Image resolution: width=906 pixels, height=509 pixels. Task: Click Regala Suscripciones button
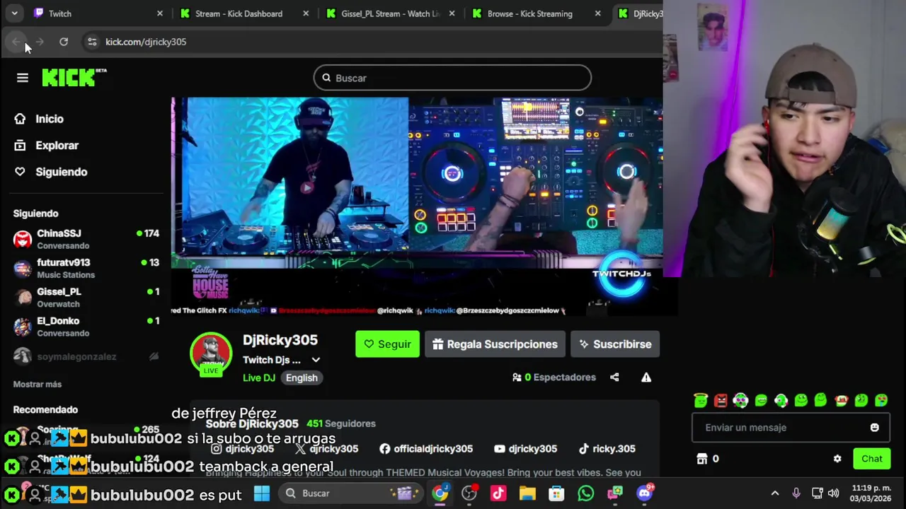click(x=495, y=344)
